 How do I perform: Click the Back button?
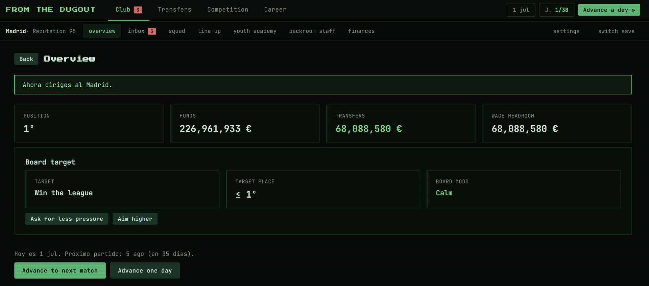pyautogui.click(x=26, y=59)
